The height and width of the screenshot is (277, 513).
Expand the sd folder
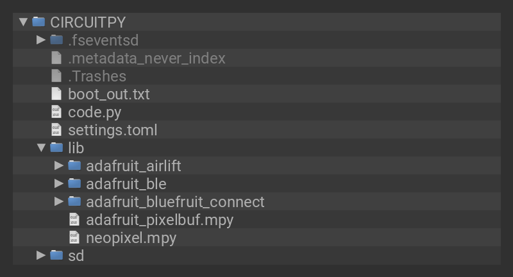point(41,255)
